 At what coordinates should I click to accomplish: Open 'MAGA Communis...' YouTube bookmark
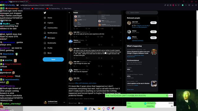(38, 9)
